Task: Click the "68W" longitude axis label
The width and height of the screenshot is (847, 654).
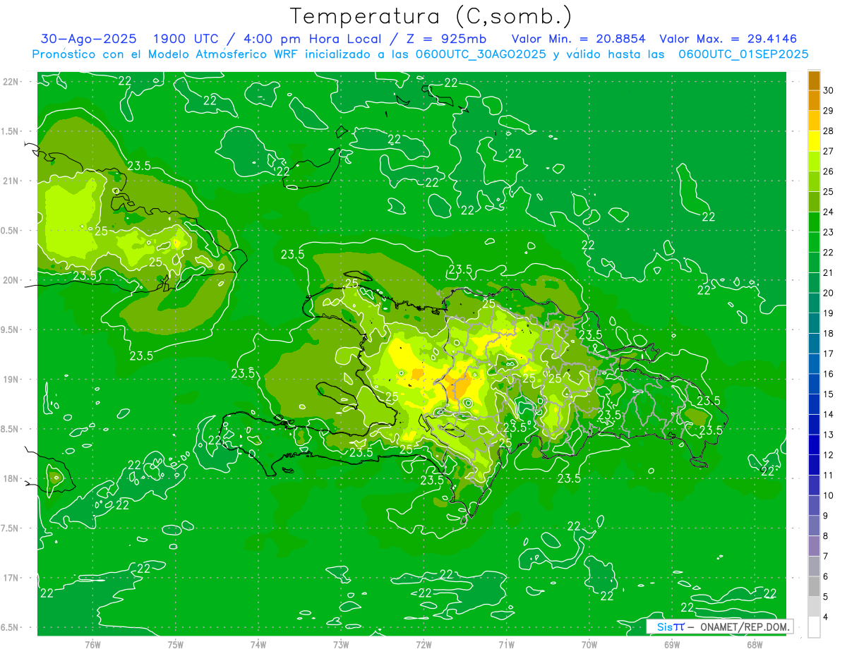Action: (755, 644)
